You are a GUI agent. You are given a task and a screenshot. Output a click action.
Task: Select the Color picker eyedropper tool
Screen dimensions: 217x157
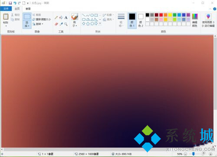point(61,24)
